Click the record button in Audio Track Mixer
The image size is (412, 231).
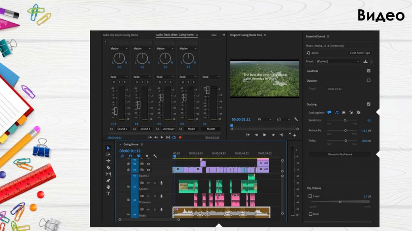[x=180, y=137]
